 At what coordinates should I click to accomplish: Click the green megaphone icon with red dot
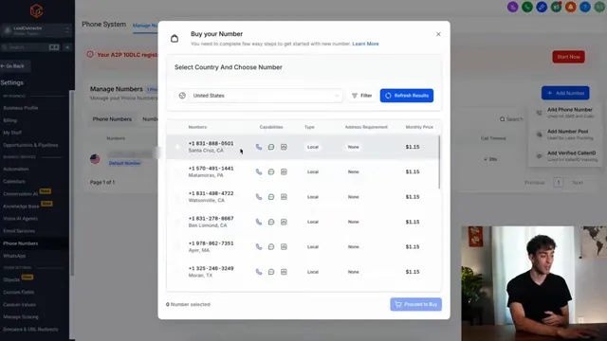click(x=557, y=7)
